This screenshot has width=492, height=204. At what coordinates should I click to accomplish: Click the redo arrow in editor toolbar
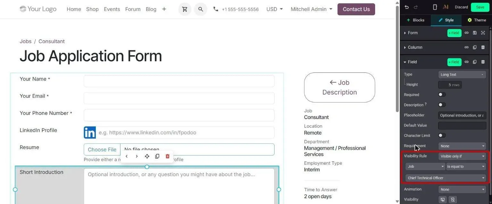coord(416,7)
